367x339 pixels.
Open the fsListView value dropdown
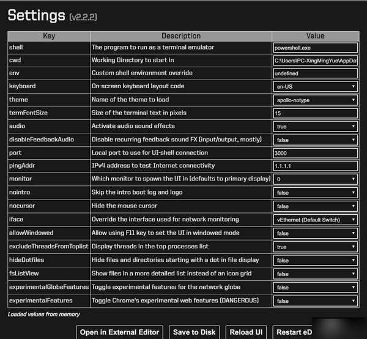pyautogui.click(x=315, y=274)
